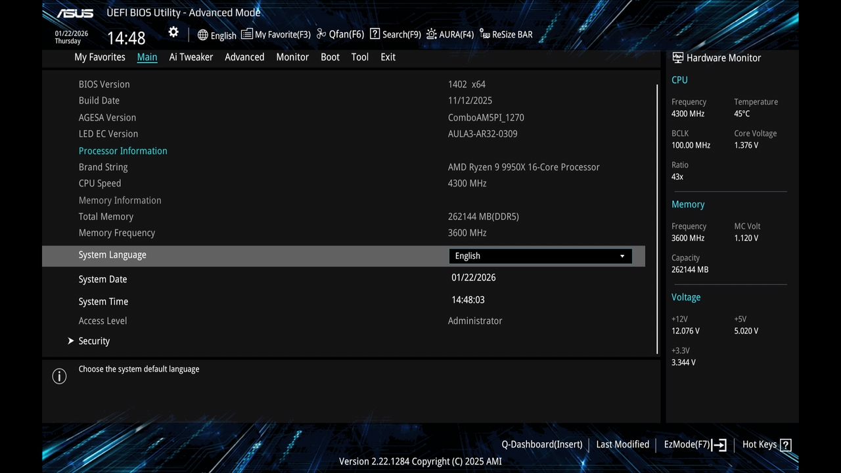This screenshot has height=473, width=841.
Task: Click the My Favorite(F3) icon
Action: pos(246,34)
